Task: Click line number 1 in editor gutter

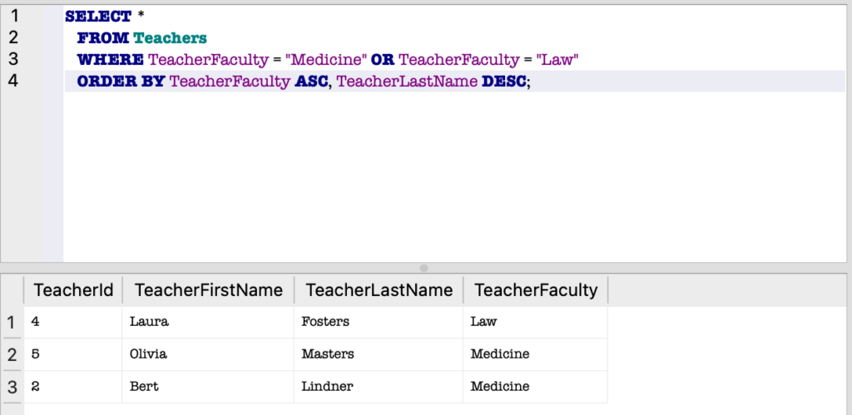Action: pos(14,16)
